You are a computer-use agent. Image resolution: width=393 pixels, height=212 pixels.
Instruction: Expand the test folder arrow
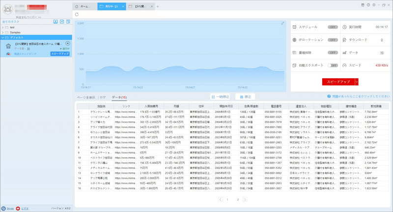click(x=3, y=27)
